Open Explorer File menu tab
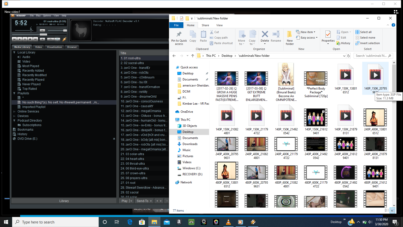This screenshot has width=403, height=227. point(176,25)
